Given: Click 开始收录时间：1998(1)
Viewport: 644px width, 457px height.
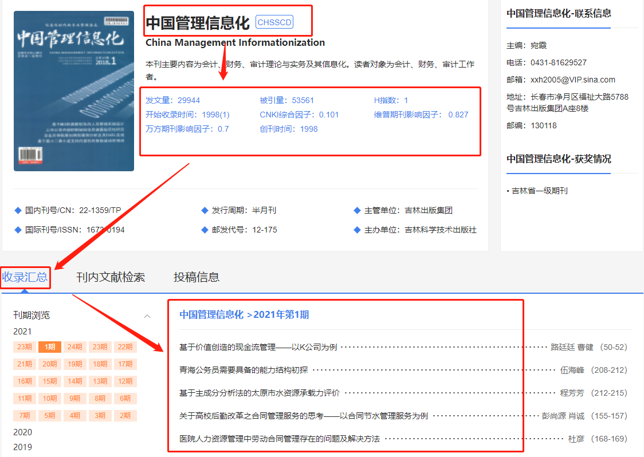Looking at the screenshot, I should [187, 115].
